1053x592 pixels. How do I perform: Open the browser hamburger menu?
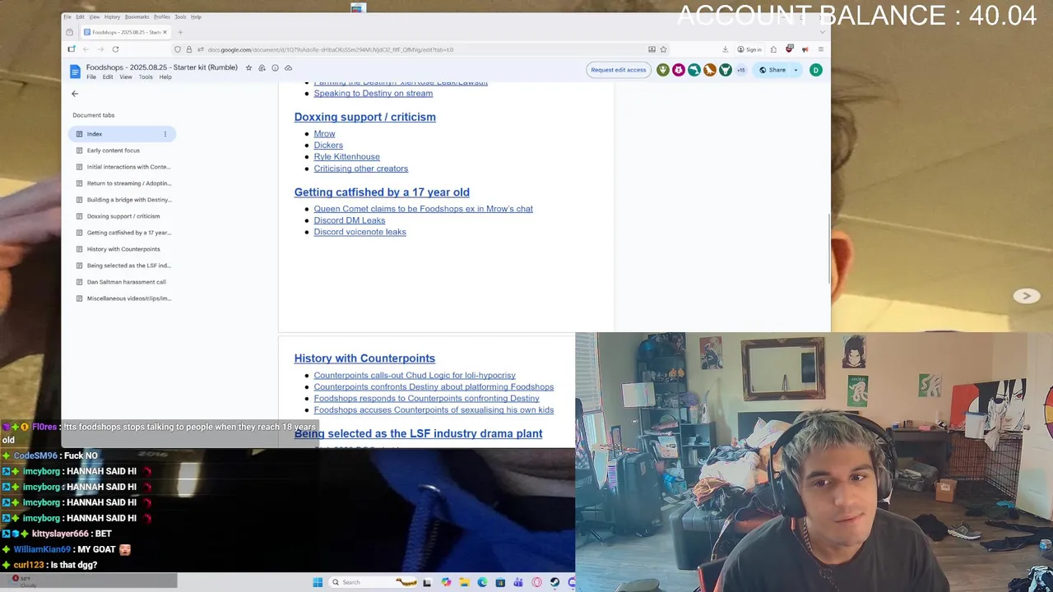coord(820,49)
